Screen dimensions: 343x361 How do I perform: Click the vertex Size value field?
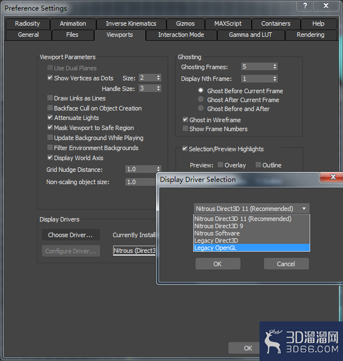147,78
